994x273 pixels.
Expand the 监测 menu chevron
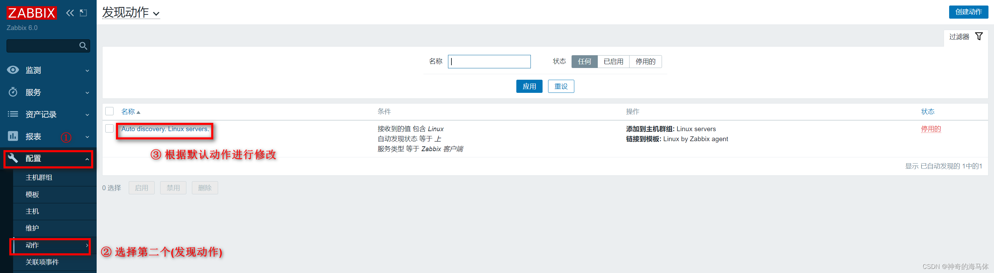pos(87,70)
